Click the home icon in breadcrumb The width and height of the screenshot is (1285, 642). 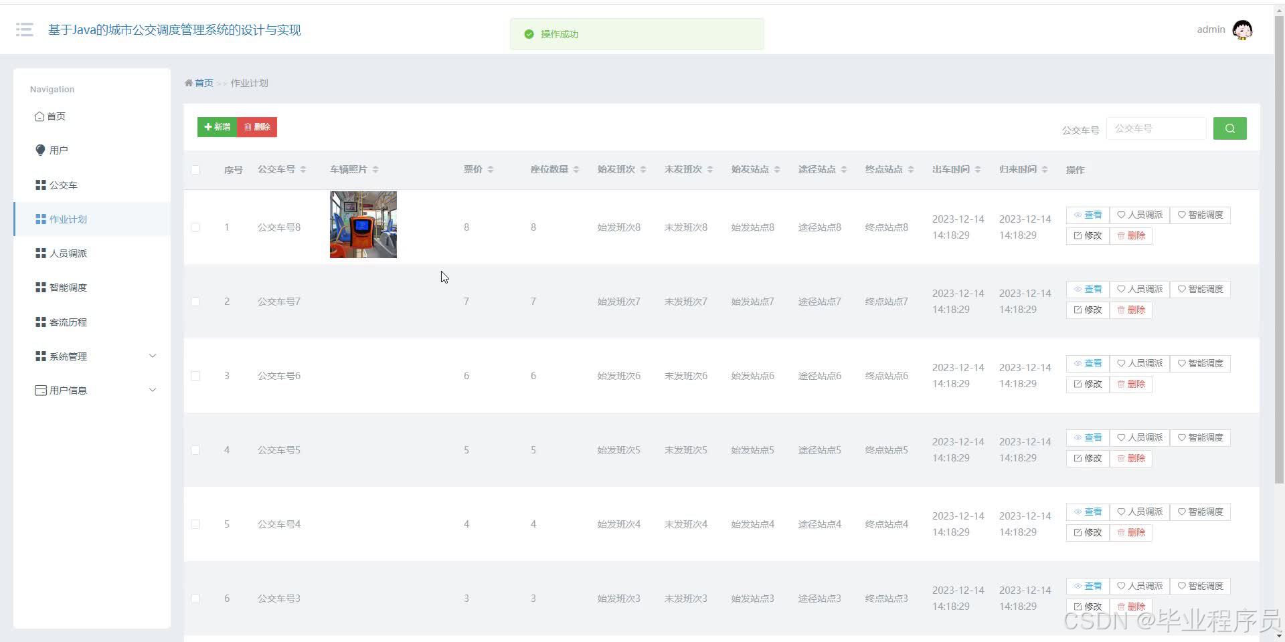pos(189,83)
